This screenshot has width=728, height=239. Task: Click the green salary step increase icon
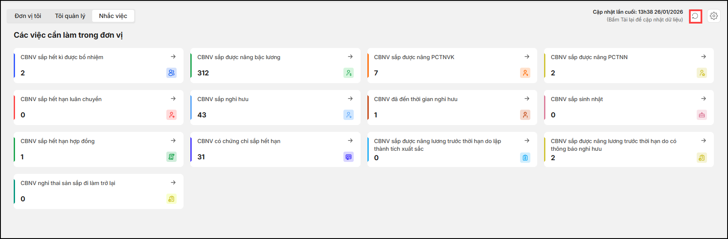[x=349, y=73]
